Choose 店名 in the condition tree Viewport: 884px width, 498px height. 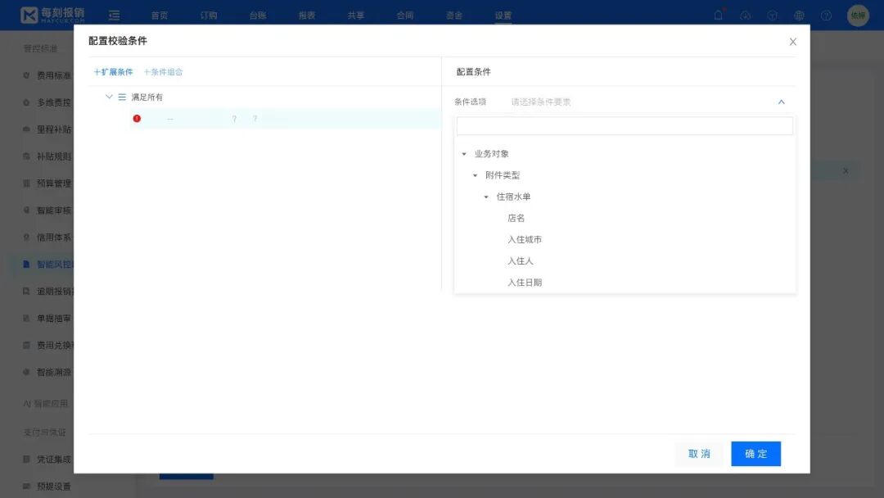pos(516,219)
